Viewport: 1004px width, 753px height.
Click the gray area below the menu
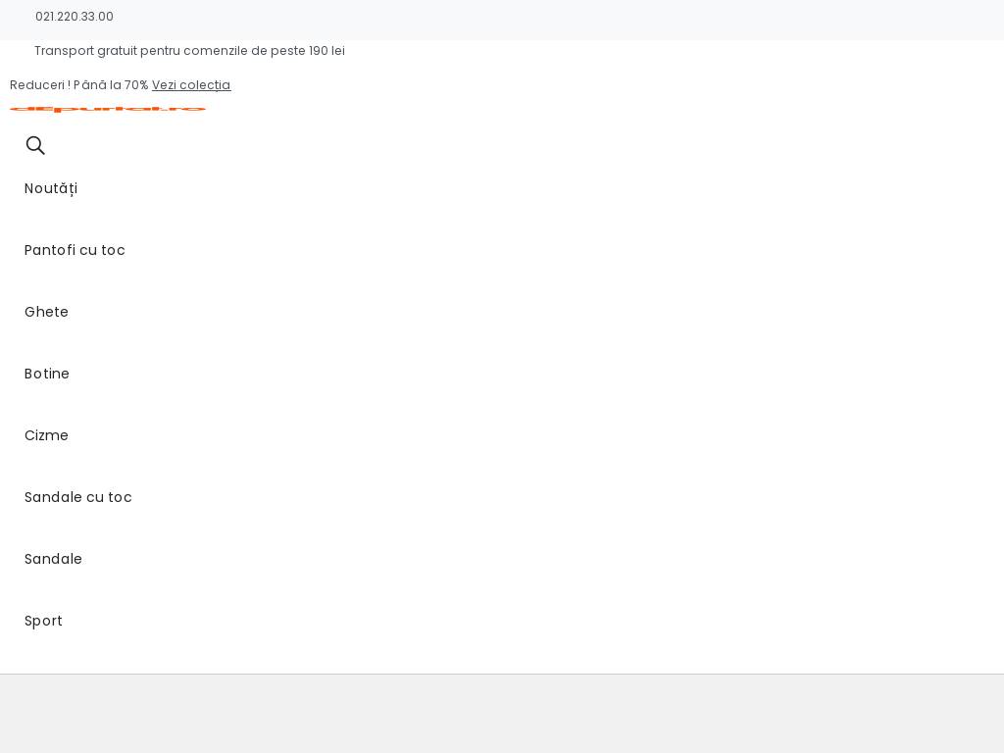pyautogui.click(x=502, y=714)
